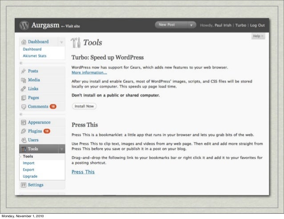Click the Turbo link in header
284x219 pixels.
click(x=240, y=25)
